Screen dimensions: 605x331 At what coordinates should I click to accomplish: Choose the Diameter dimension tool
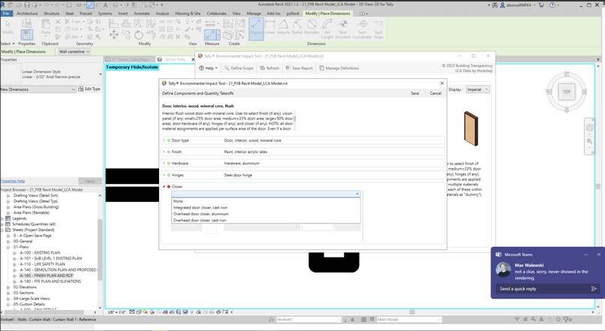(312, 27)
